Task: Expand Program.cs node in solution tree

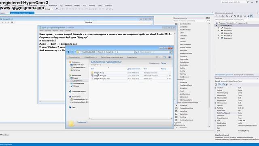Action: tap(219, 36)
